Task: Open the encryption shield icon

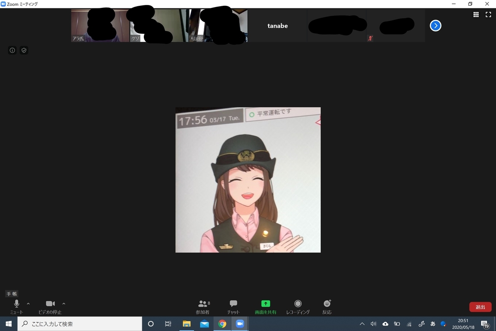Action: (x=24, y=50)
